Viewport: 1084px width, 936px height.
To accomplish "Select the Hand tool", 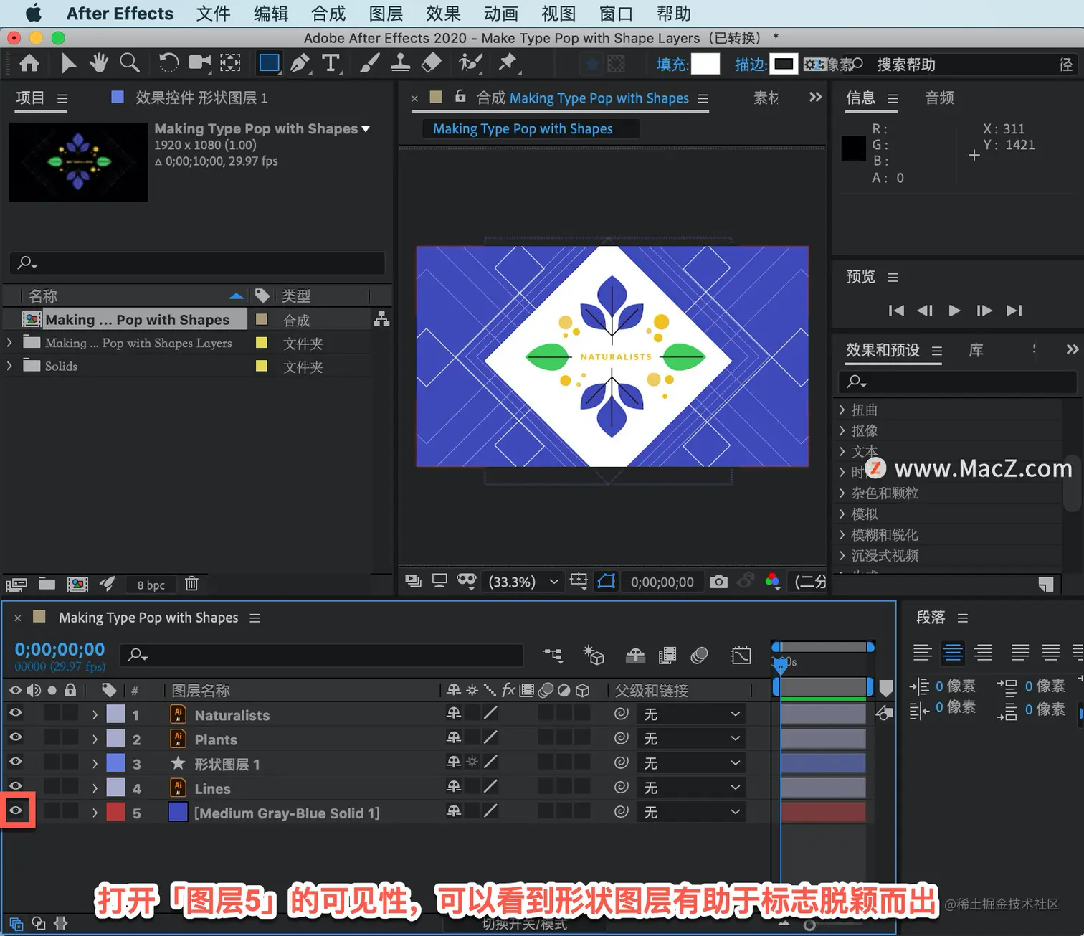I will pyautogui.click(x=99, y=64).
